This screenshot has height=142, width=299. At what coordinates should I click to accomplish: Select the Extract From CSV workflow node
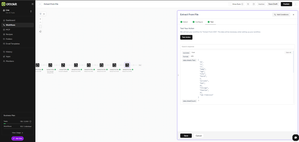click(102, 65)
